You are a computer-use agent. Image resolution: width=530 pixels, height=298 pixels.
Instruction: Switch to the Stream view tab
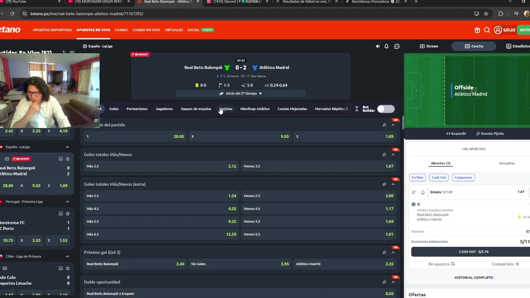pos(429,46)
